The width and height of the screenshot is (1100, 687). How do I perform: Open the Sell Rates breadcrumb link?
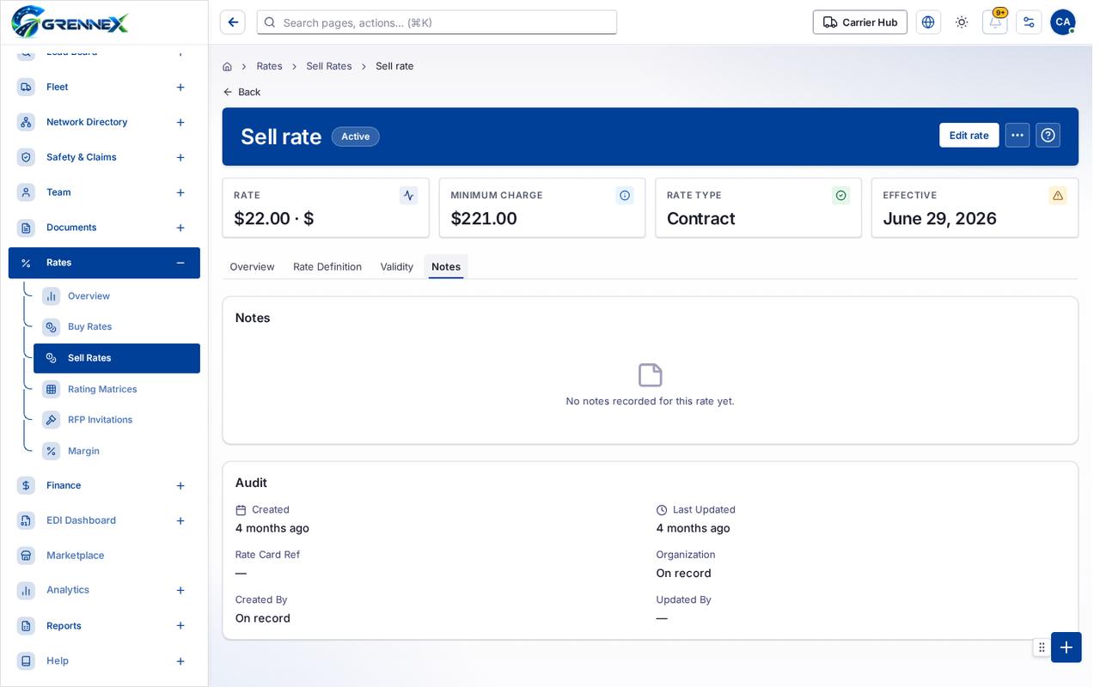(329, 66)
